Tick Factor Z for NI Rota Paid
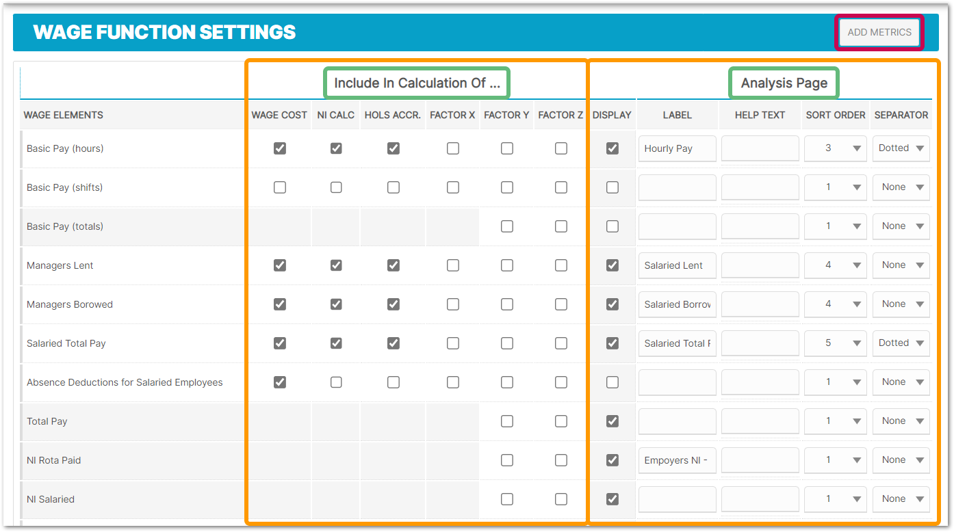954x532 pixels. click(x=561, y=460)
